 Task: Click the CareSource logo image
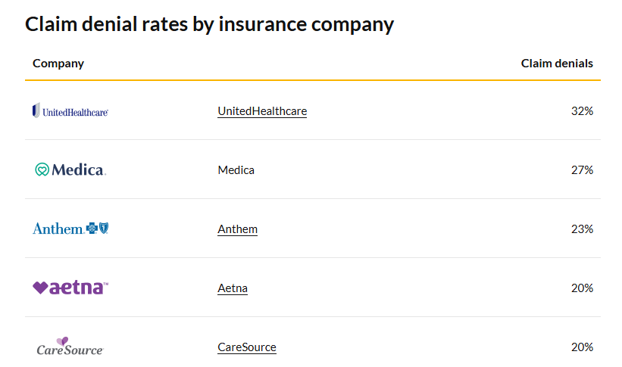click(70, 347)
